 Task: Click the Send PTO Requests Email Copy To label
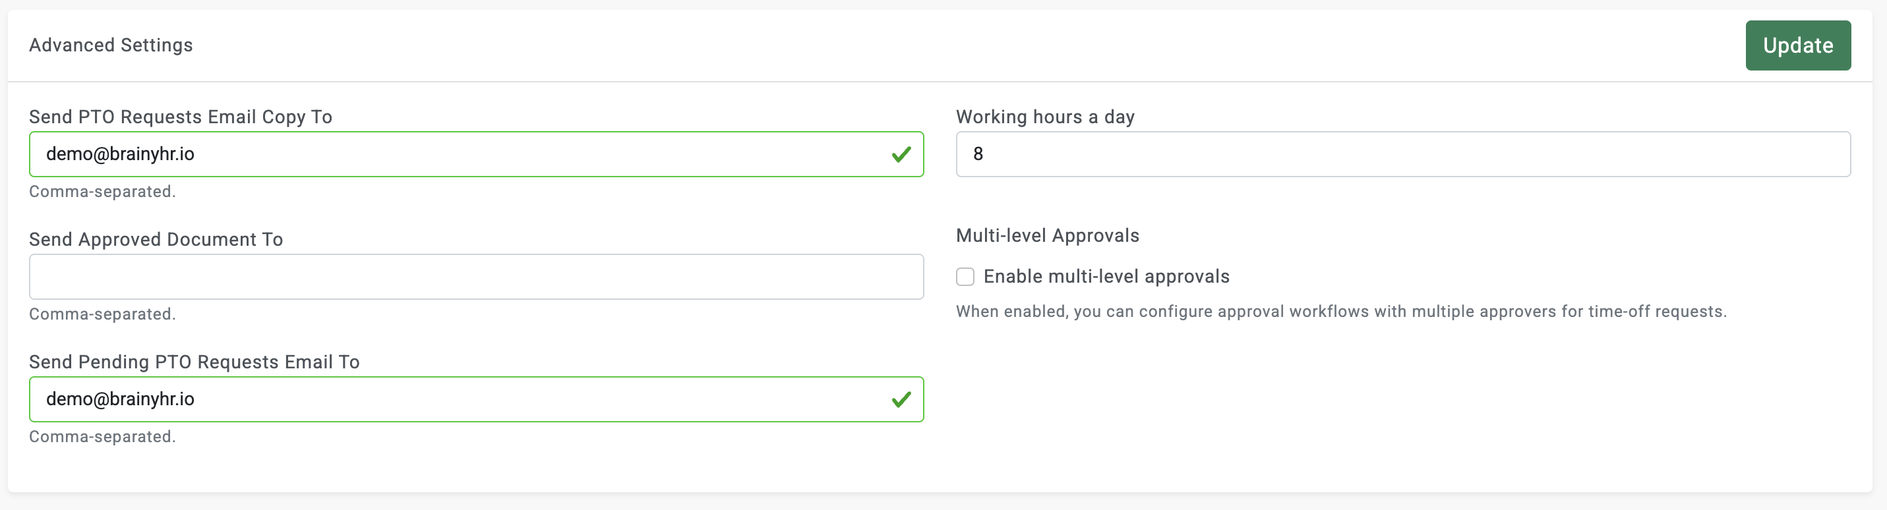click(180, 117)
